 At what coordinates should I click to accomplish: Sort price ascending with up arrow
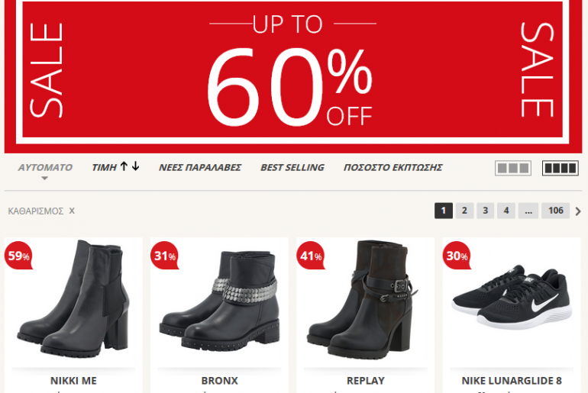124,166
